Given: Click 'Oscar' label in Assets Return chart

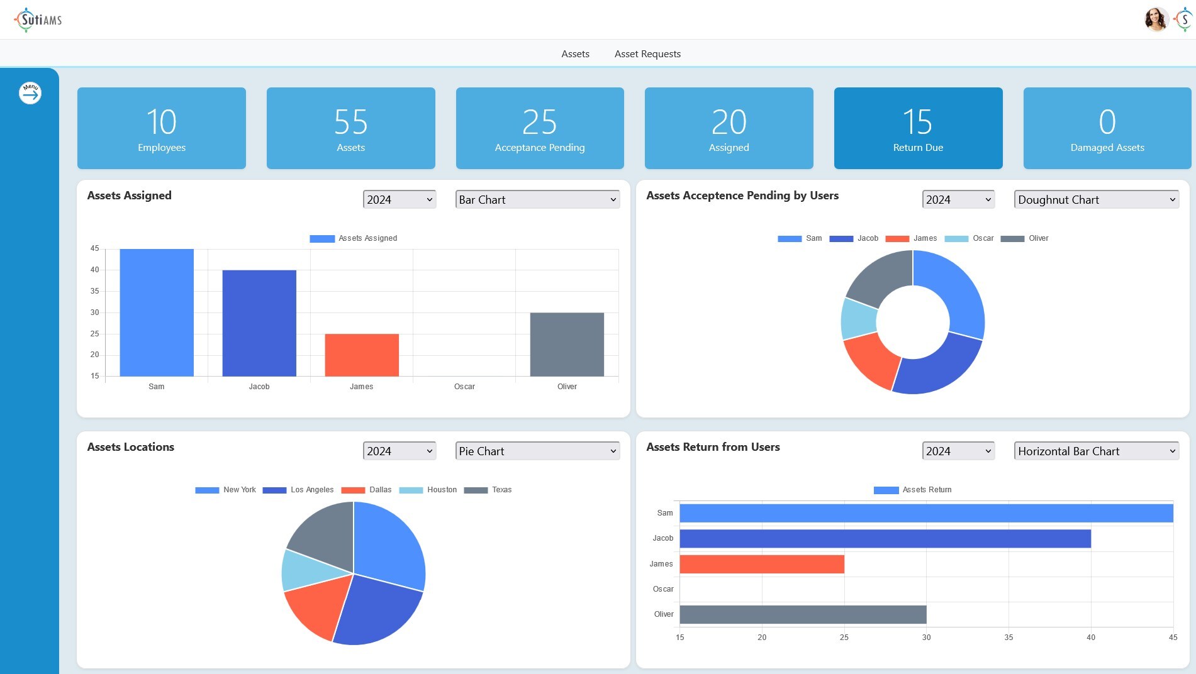Looking at the screenshot, I should pos(663,589).
